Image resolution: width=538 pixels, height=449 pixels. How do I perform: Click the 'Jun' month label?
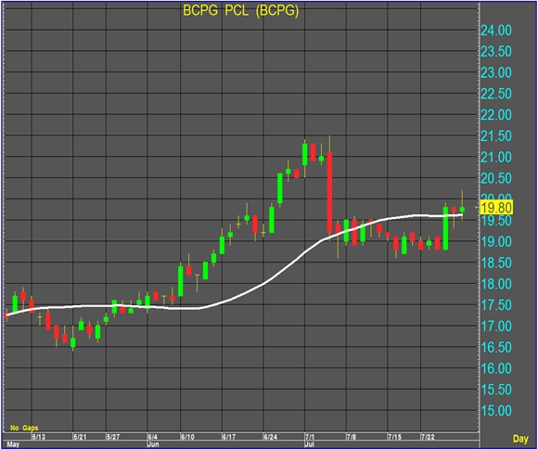click(153, 444)
